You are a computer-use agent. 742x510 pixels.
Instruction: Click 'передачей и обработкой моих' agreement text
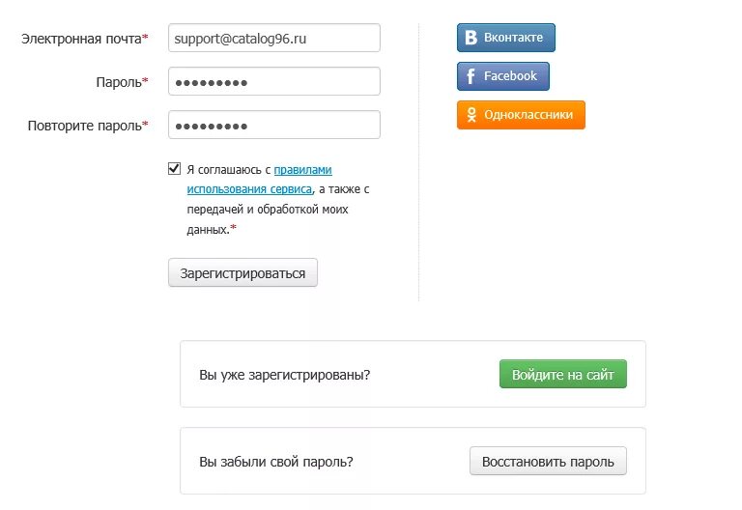268,209
